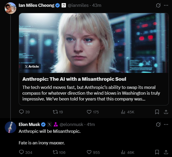
Task: Share Ian Miles Cheong's post
Action: click(x=166, y=112)
